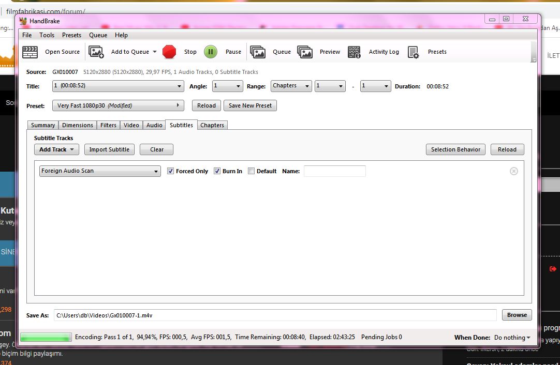The width and height of the screenshot is (560, 365).
Task: Open the Help menu
Action: (x=121, y=35)
